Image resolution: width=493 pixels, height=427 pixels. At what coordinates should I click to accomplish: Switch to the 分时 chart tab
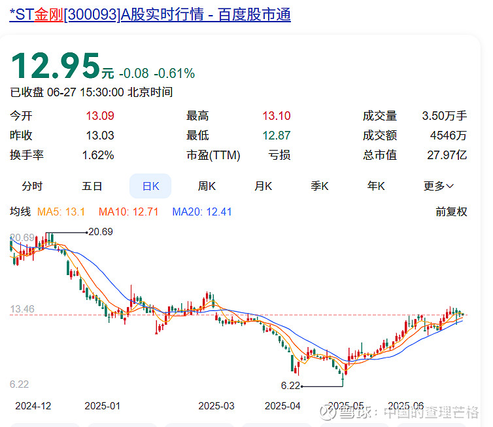click(32, 186)
